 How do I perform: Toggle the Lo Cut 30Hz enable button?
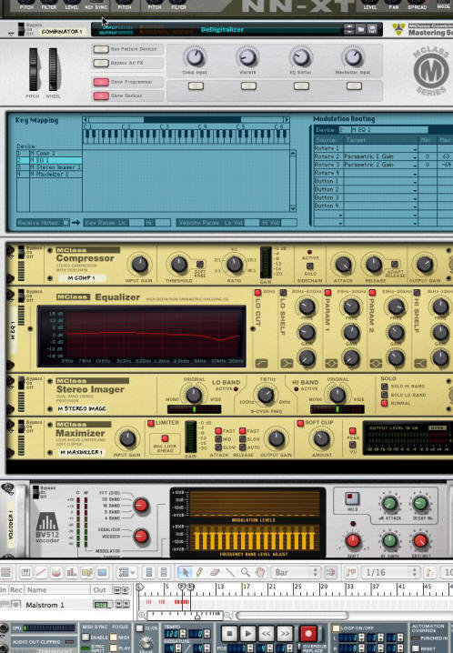pos(258,292)
